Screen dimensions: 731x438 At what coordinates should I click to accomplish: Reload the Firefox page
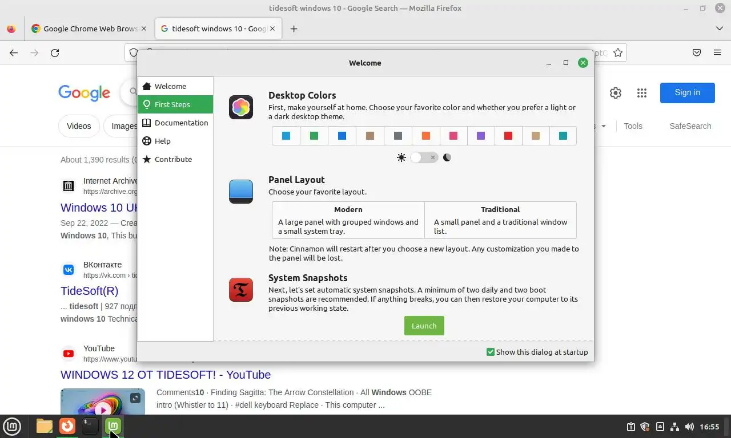pyautogui.click(x=55, y=52)
